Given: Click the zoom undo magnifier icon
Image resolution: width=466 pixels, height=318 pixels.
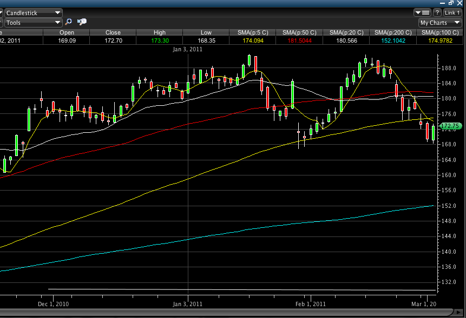Looking at the screenshot, I should tap(82, 22).
